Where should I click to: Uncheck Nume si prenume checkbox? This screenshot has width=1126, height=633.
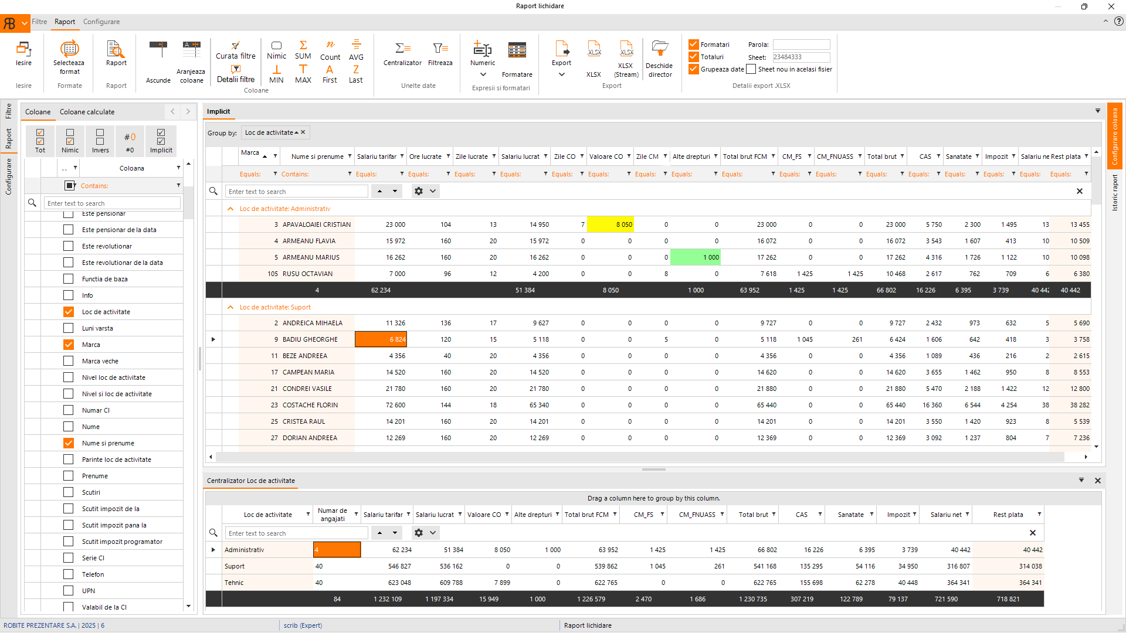tap(69, 443)
